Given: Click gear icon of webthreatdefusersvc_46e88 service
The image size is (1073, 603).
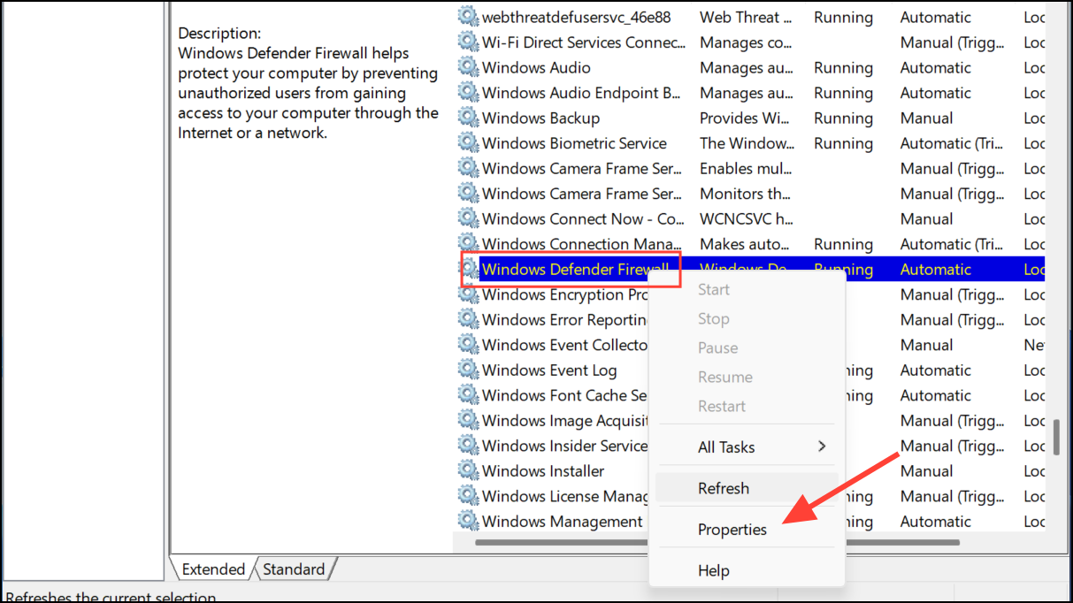Looking at the screenshot, I should point(467,17).
